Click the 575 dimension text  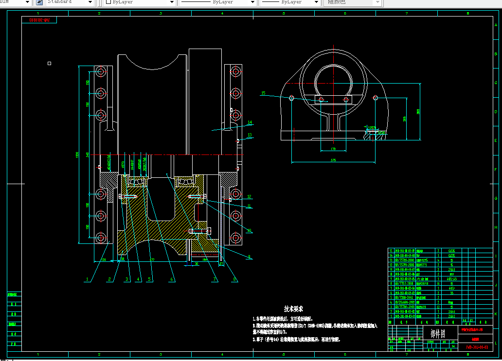[x=333, y=160]
